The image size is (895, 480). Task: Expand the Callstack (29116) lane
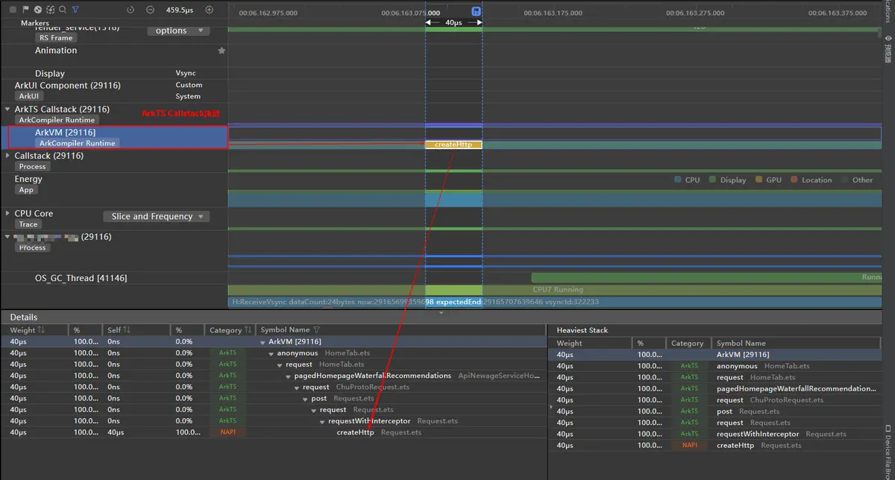8,156
